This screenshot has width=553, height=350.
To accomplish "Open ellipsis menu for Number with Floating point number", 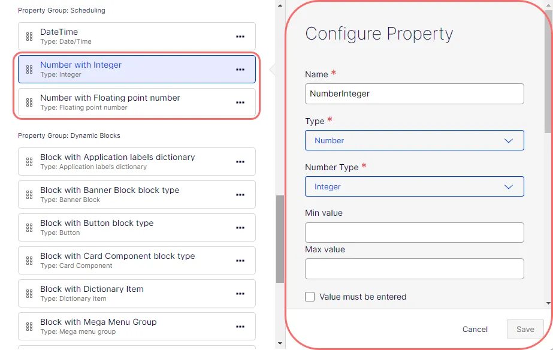I will [x=240, y=102].
